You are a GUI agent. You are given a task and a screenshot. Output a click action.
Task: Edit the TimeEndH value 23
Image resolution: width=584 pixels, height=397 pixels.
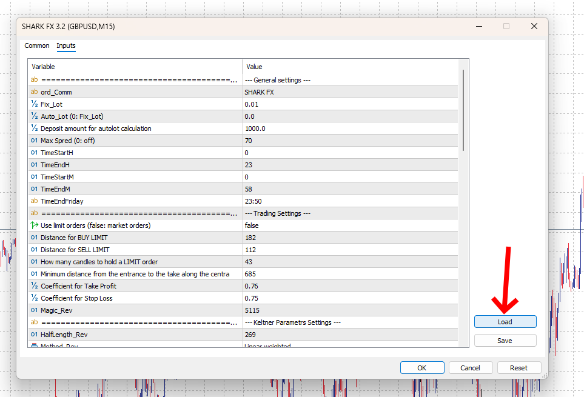(x=351, y=165)
